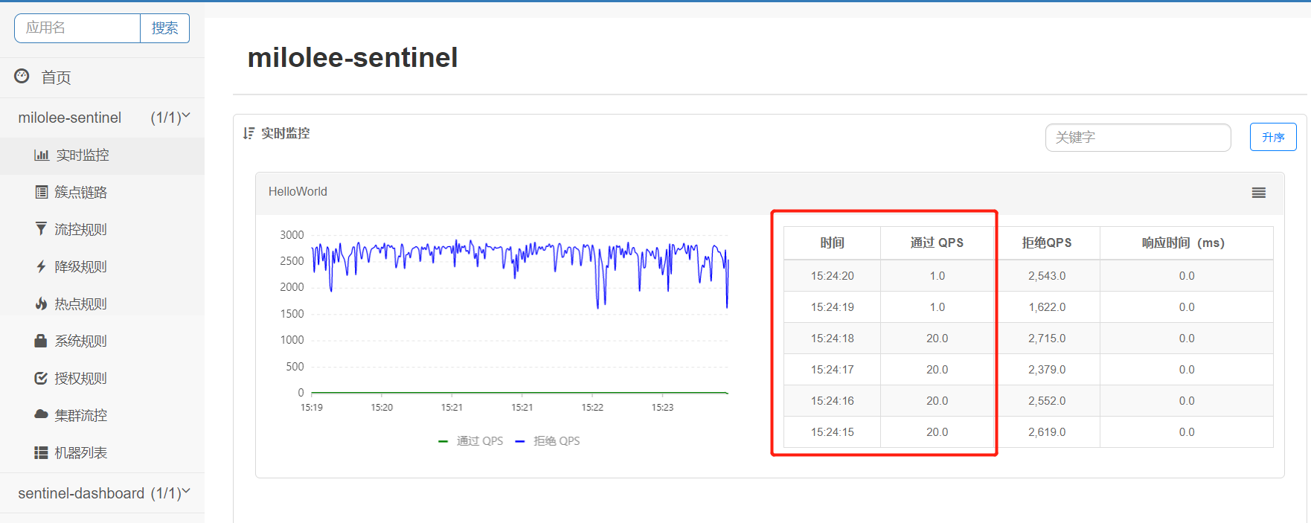Select the 15:24:16 time cell
The image size is (1311, 523).
833,401
